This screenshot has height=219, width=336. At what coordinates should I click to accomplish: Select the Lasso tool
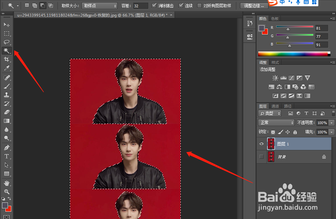pyautogui.click(x=7, y=42)
